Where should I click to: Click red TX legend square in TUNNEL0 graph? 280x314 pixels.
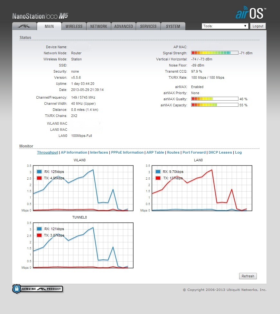39,235
